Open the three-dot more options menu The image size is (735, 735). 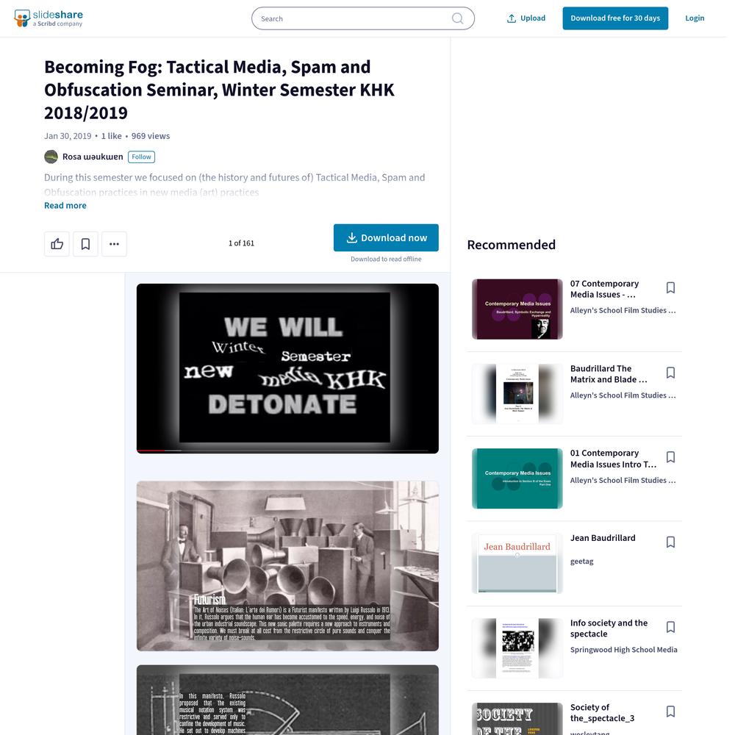(x=115, y=244)
